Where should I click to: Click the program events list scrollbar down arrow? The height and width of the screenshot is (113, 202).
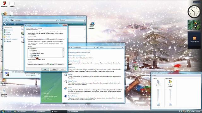point(63,56)
